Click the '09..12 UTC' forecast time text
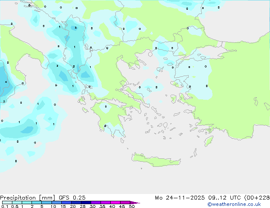The image size is (270, 208). click(x=224, y=198)
